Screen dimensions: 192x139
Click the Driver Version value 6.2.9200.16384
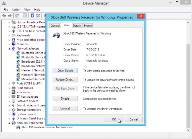tap(95, 55)
